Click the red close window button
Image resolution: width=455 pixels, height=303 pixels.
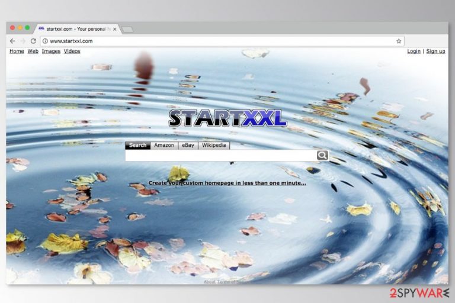click(12, 28)
